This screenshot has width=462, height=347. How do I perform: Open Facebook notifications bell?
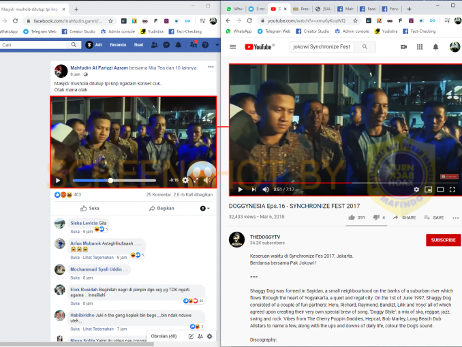(179, 45)
